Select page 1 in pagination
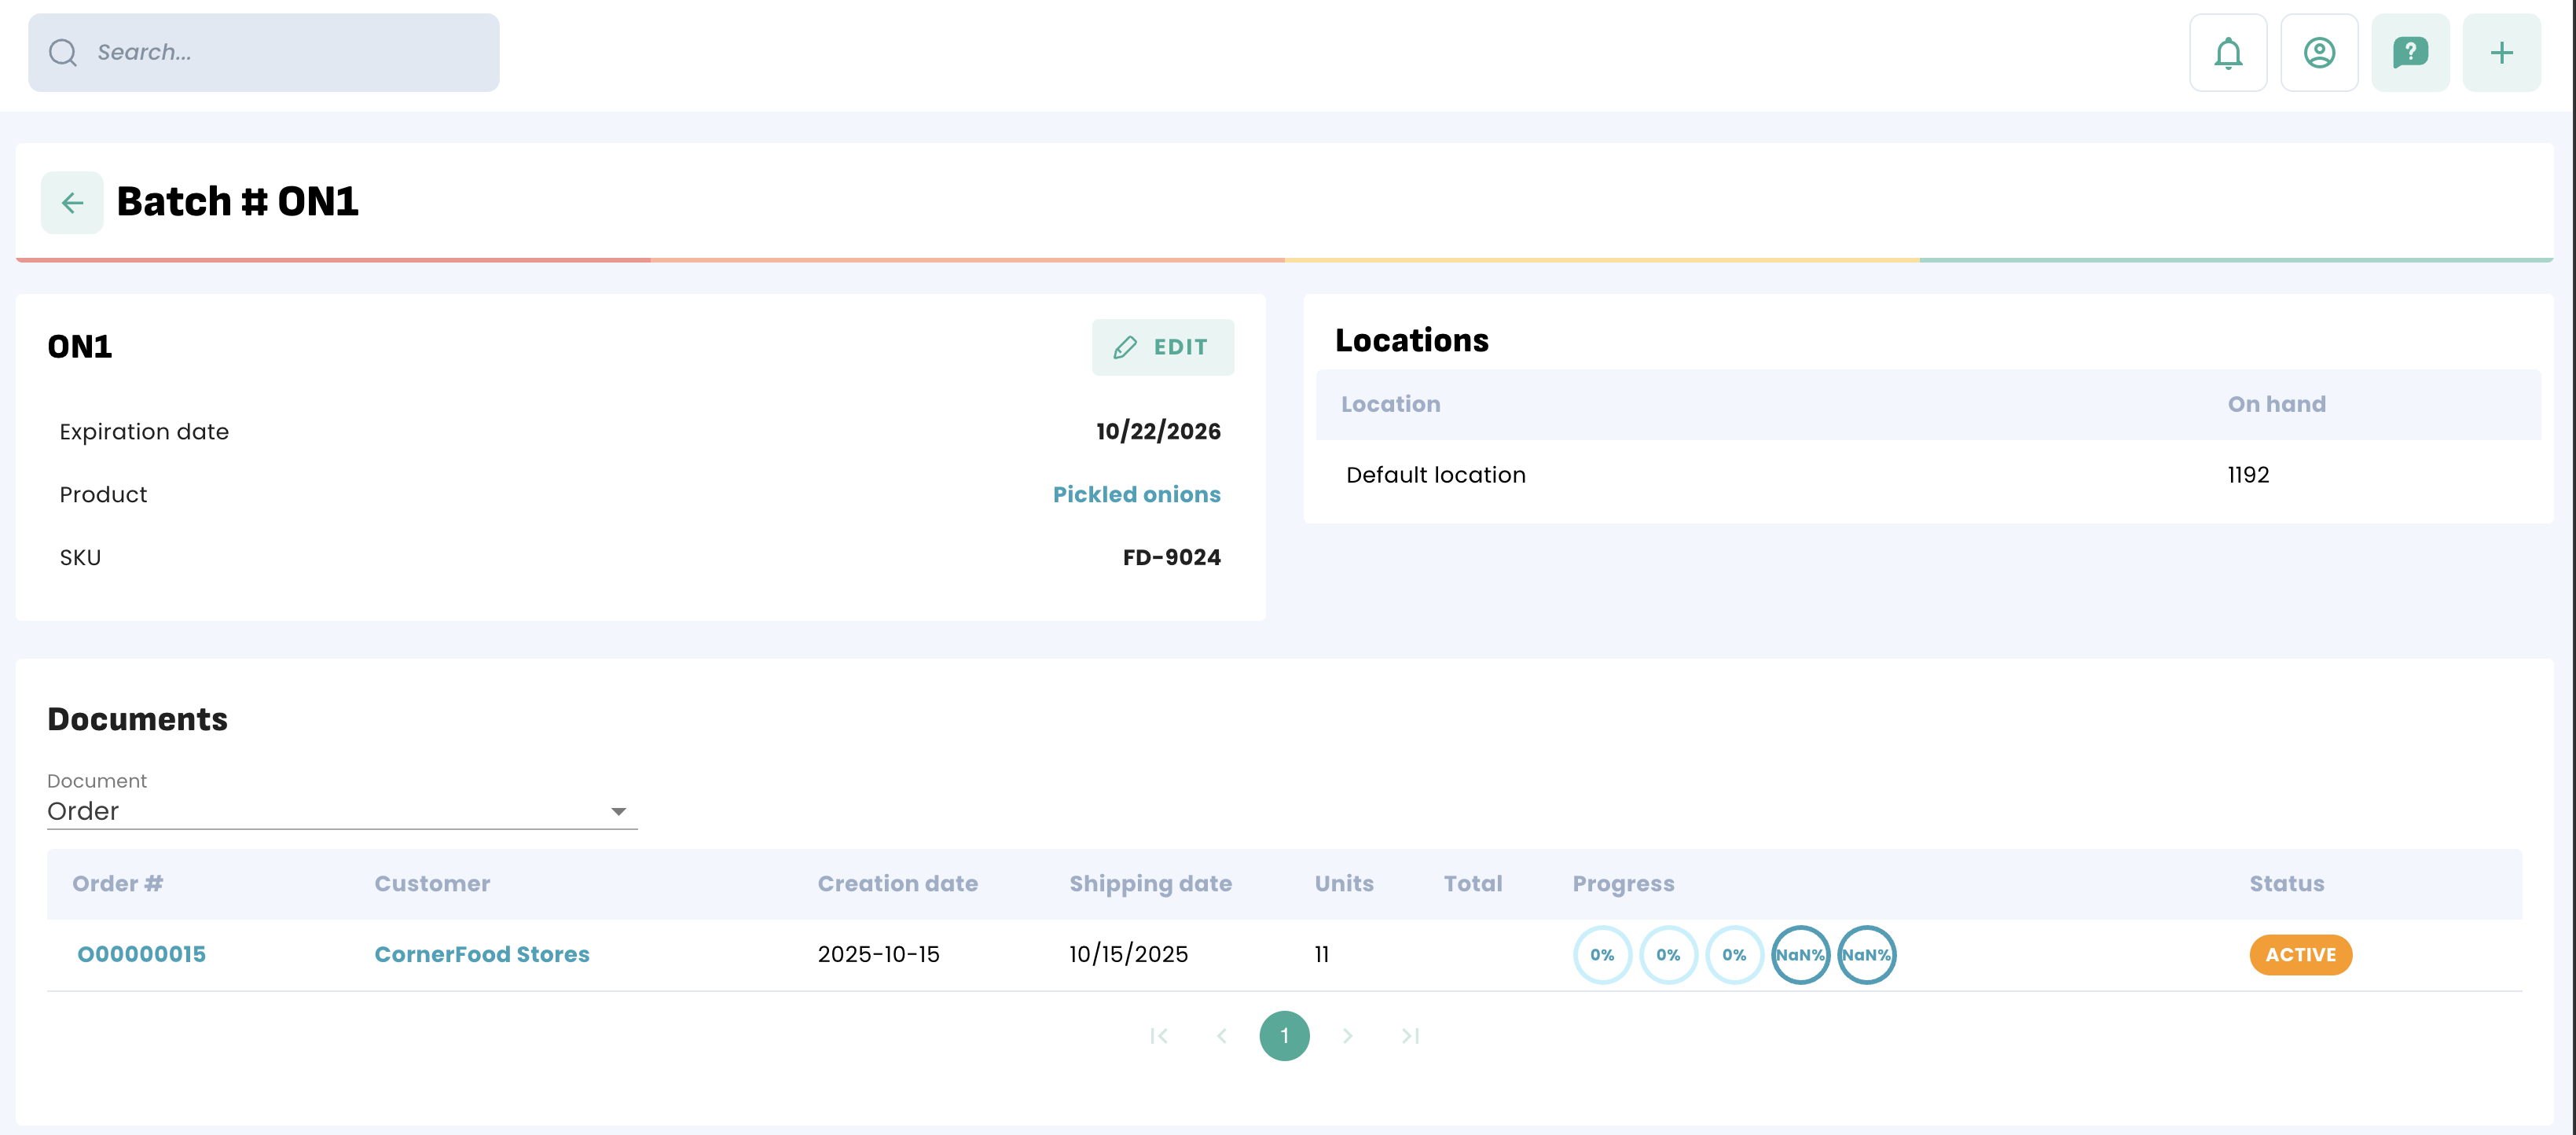Screen dimensions: 2576x1135 (1284, 1036)
